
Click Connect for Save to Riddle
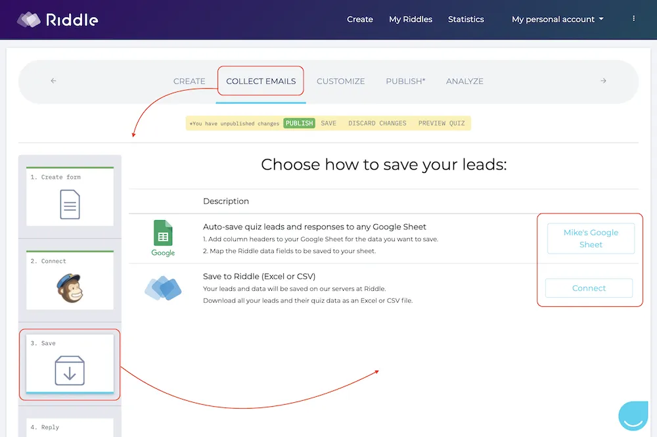pos(589,288)
